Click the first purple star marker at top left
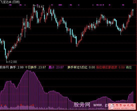Viewport: 137px width, 111px height. point(11,5)
